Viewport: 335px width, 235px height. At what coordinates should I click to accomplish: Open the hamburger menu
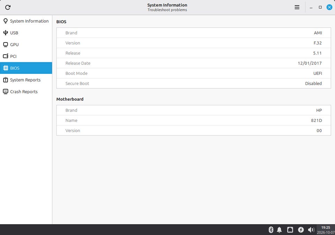pyautogui.click(x=297, y=7)
